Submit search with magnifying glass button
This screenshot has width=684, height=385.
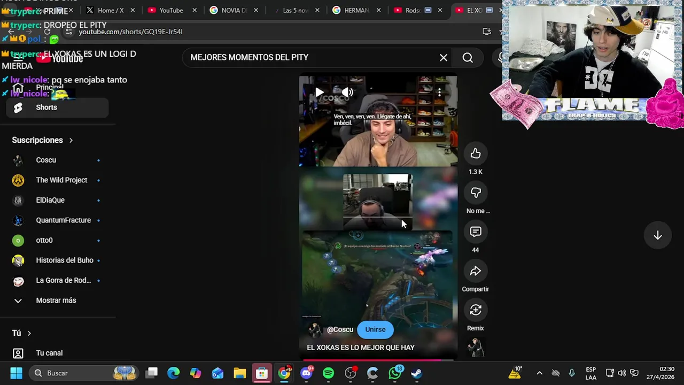[x=468, y=57]
